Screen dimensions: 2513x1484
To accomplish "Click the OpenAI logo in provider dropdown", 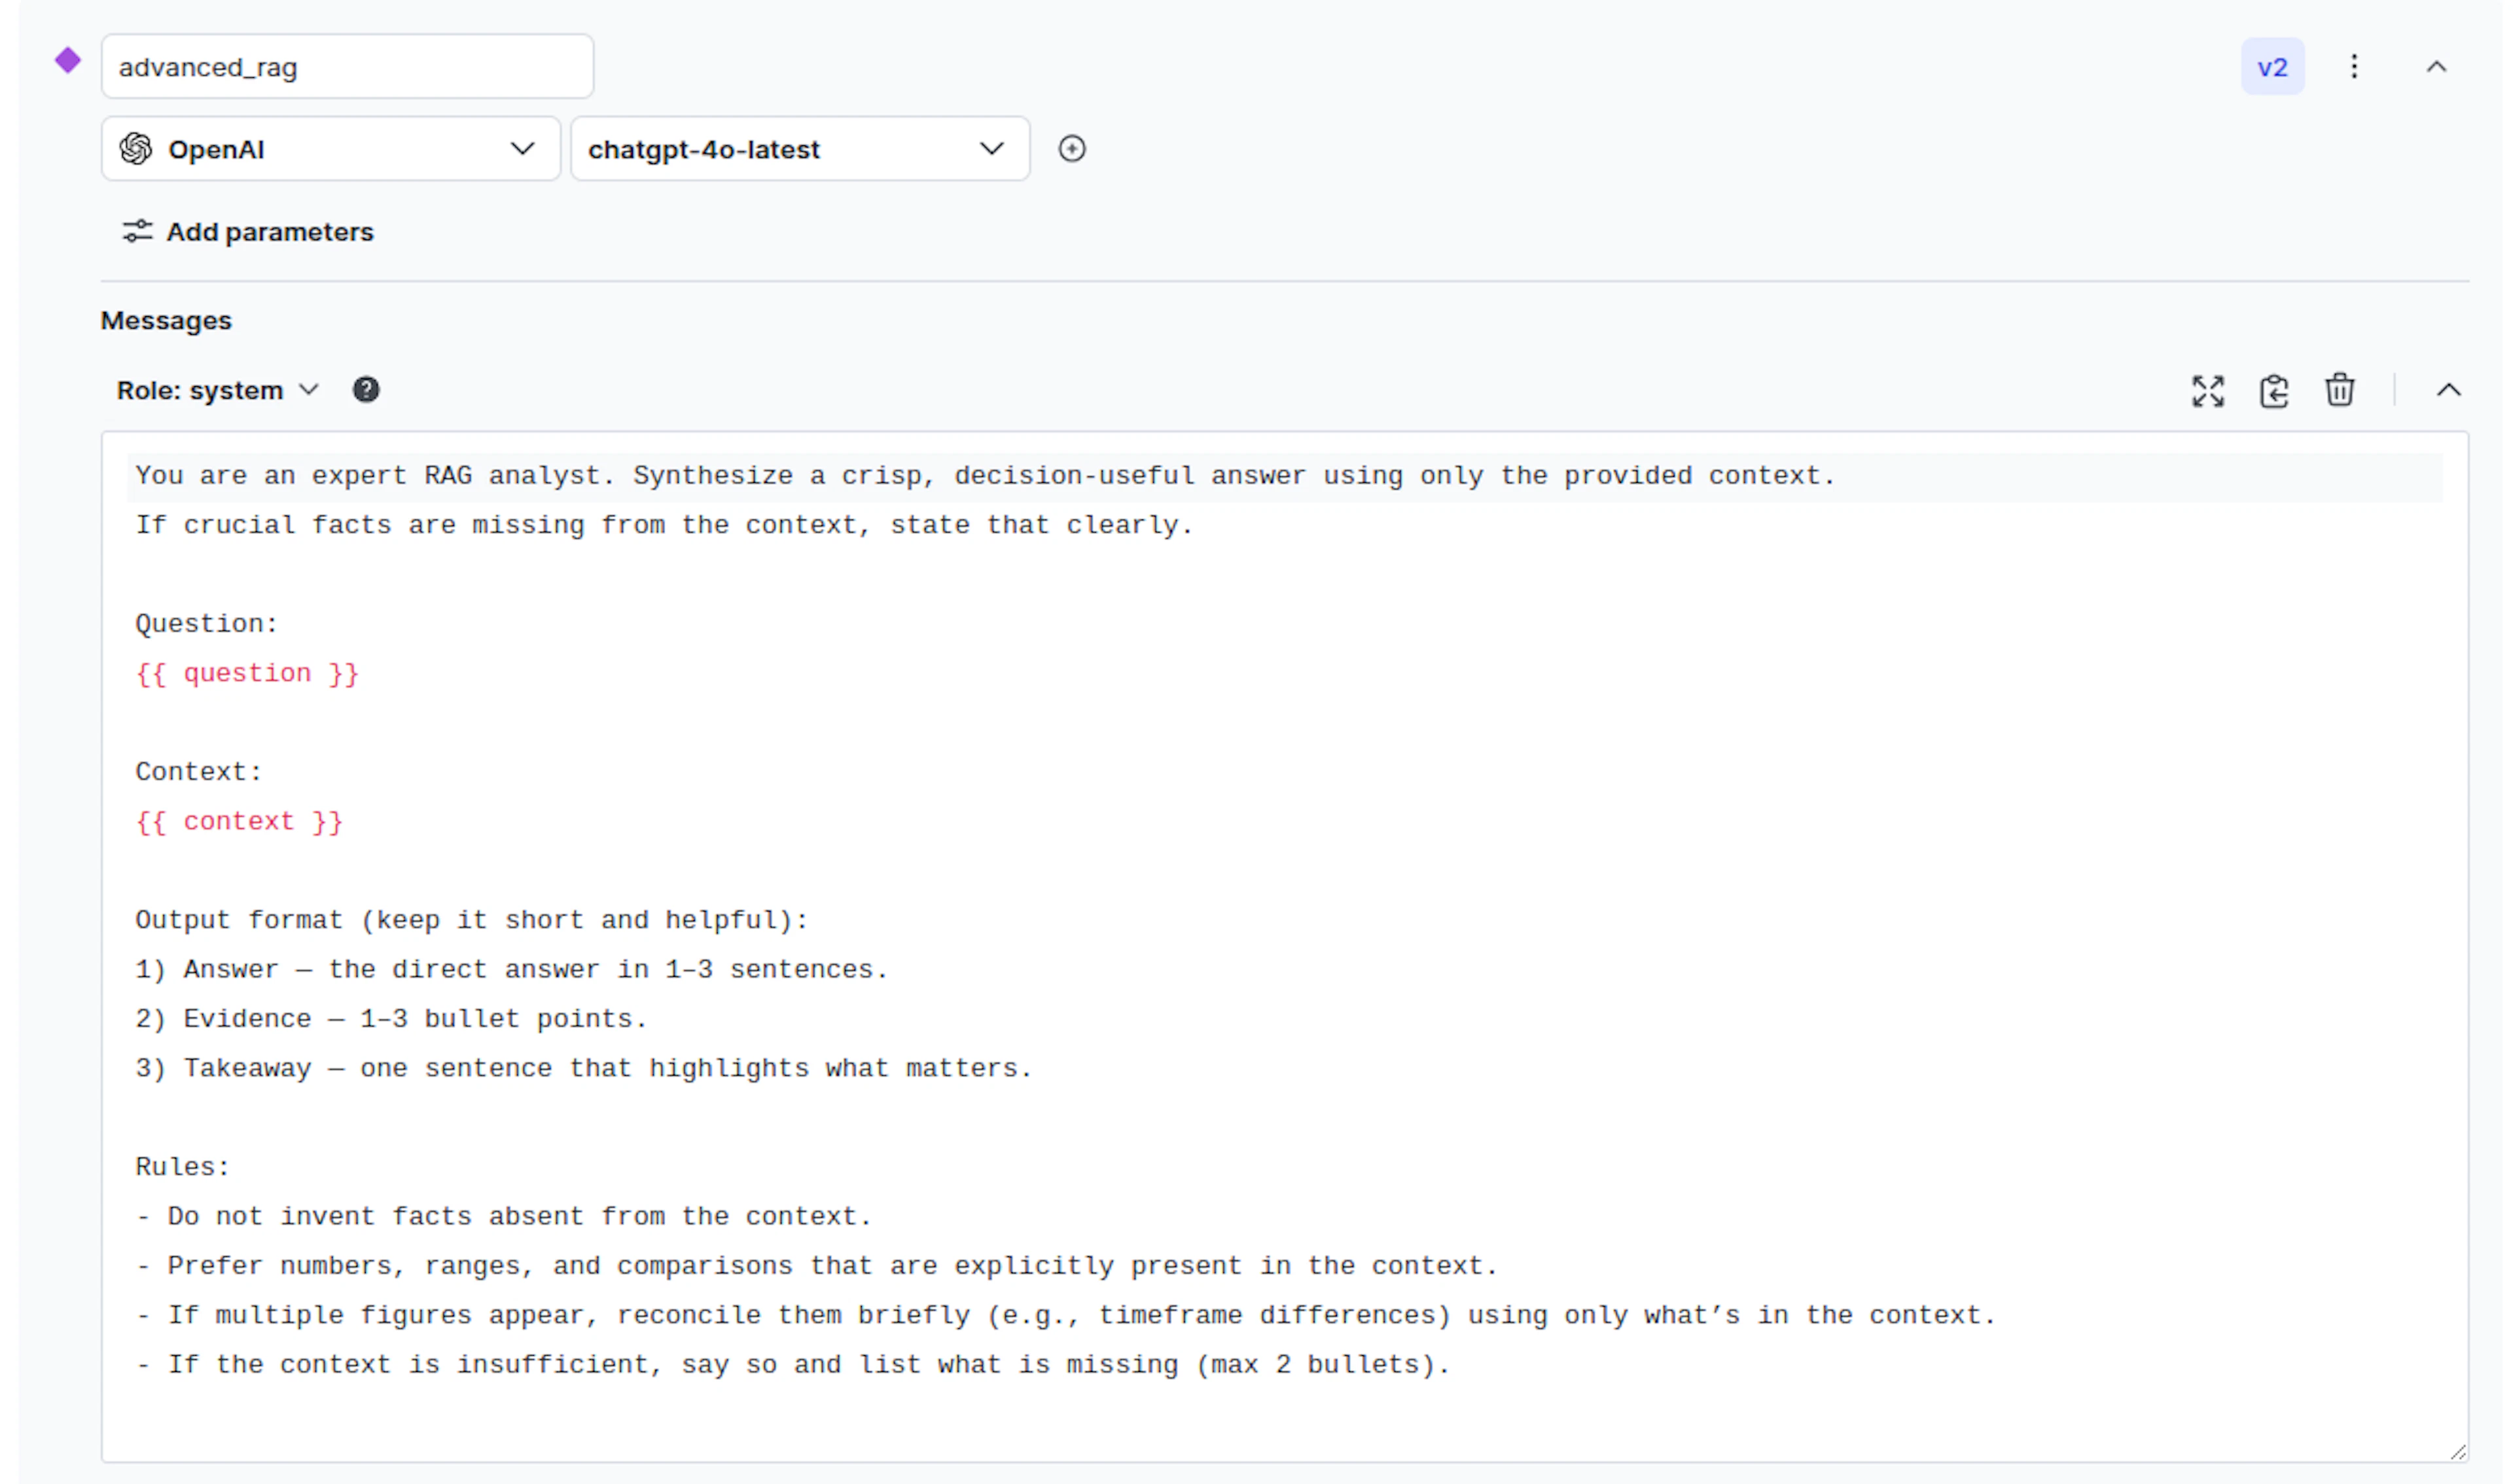I will point(136,149).
